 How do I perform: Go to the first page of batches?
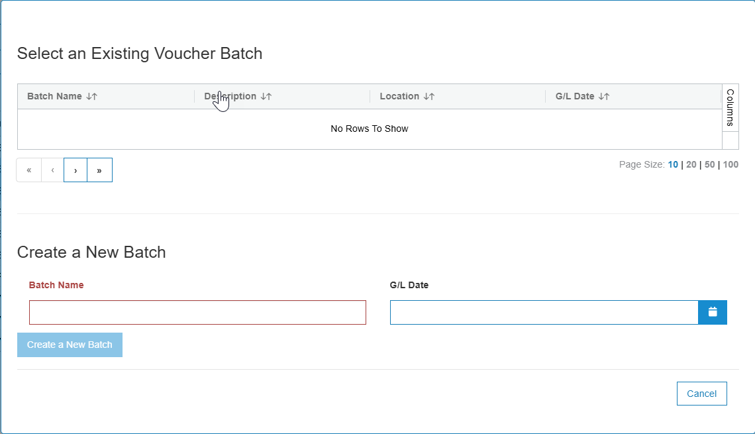click(29, 170)
